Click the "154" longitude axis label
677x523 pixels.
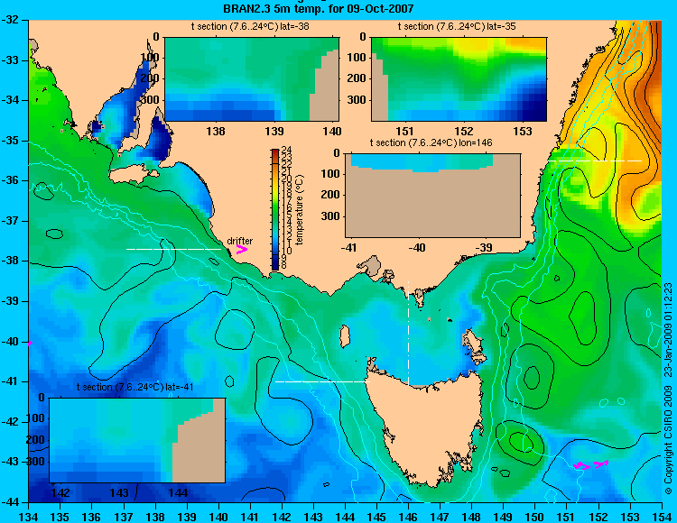click(662, 517)
